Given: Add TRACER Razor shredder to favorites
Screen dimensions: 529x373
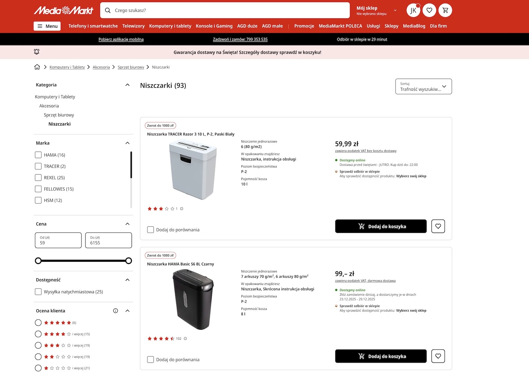Looking at the screenshot, I should (x=438, y=226).
